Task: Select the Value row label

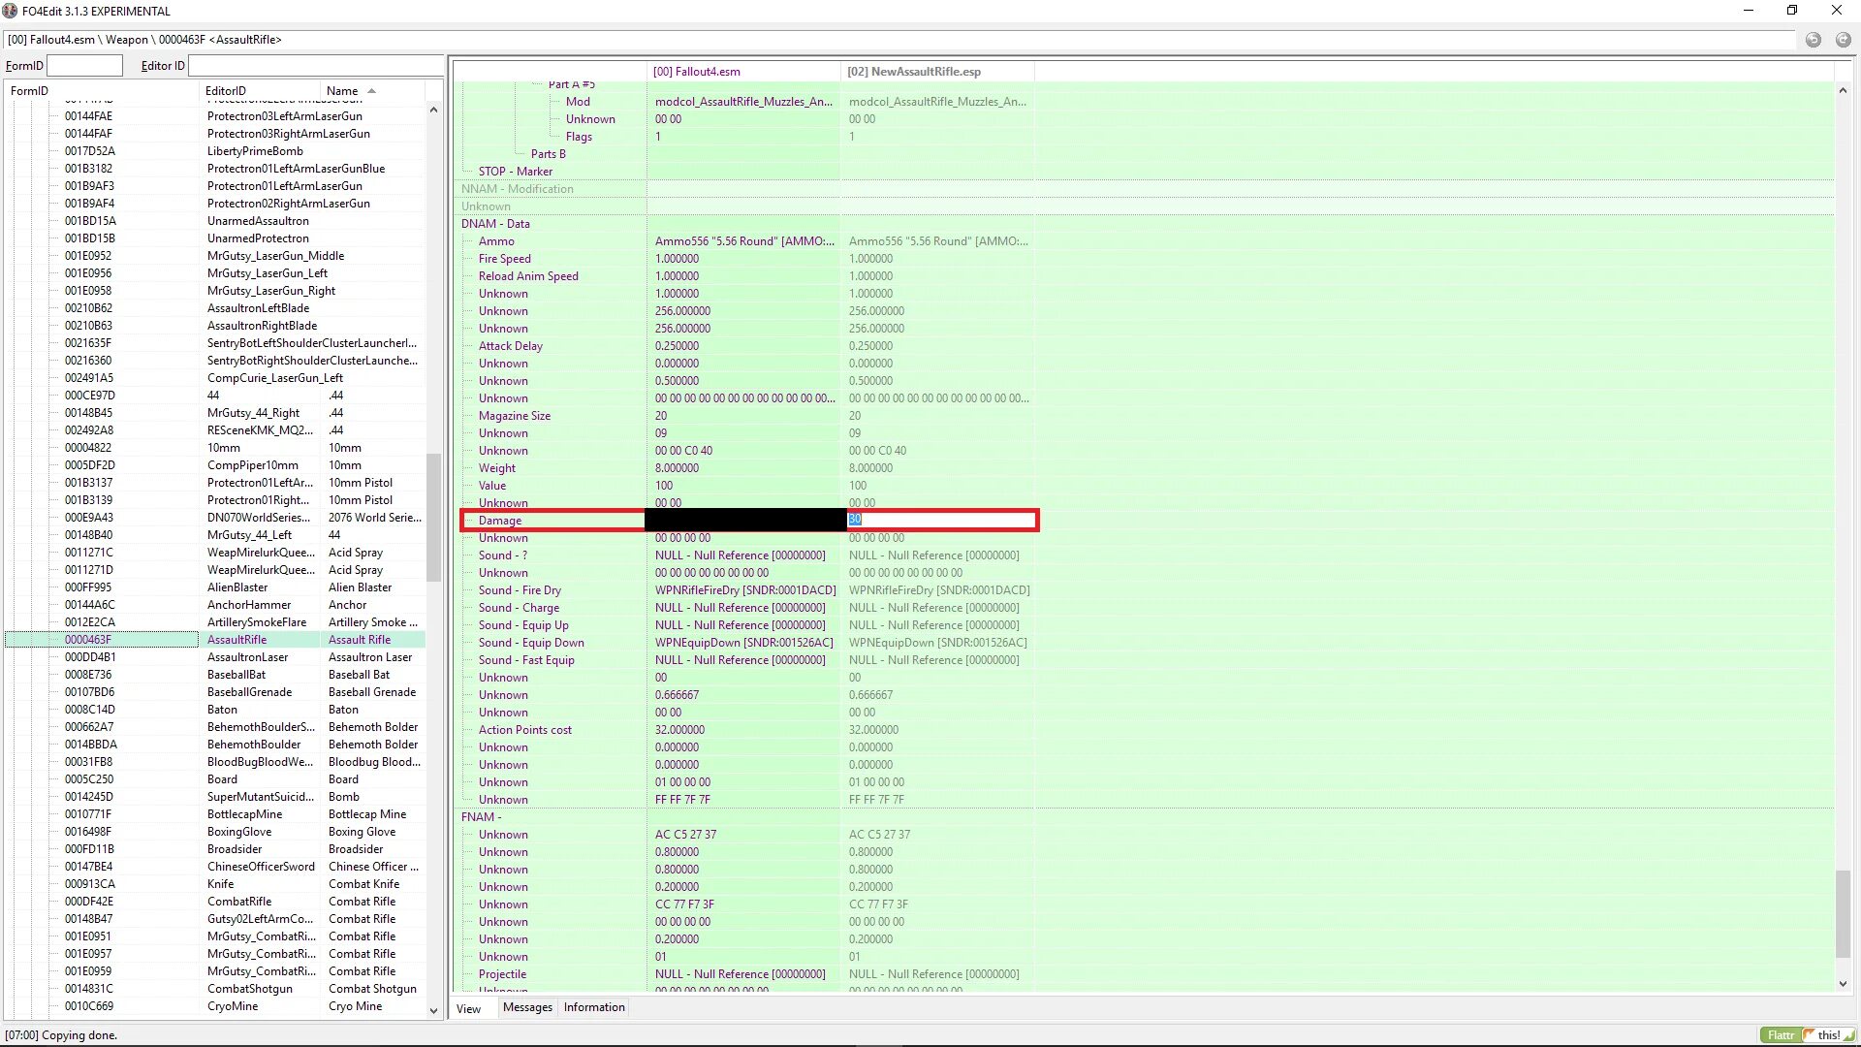Action: click(x=491, y=486)
